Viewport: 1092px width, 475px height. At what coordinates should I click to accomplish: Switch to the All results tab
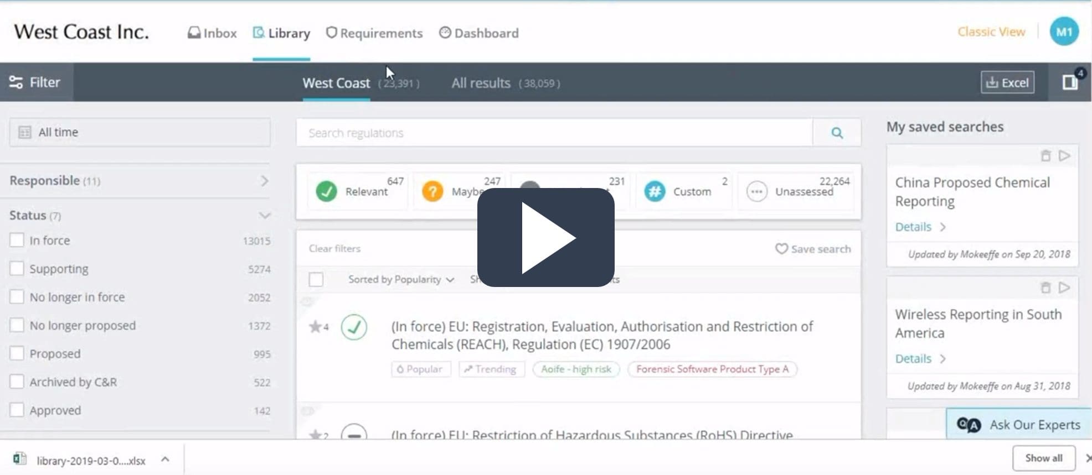[x=481, y=83]
